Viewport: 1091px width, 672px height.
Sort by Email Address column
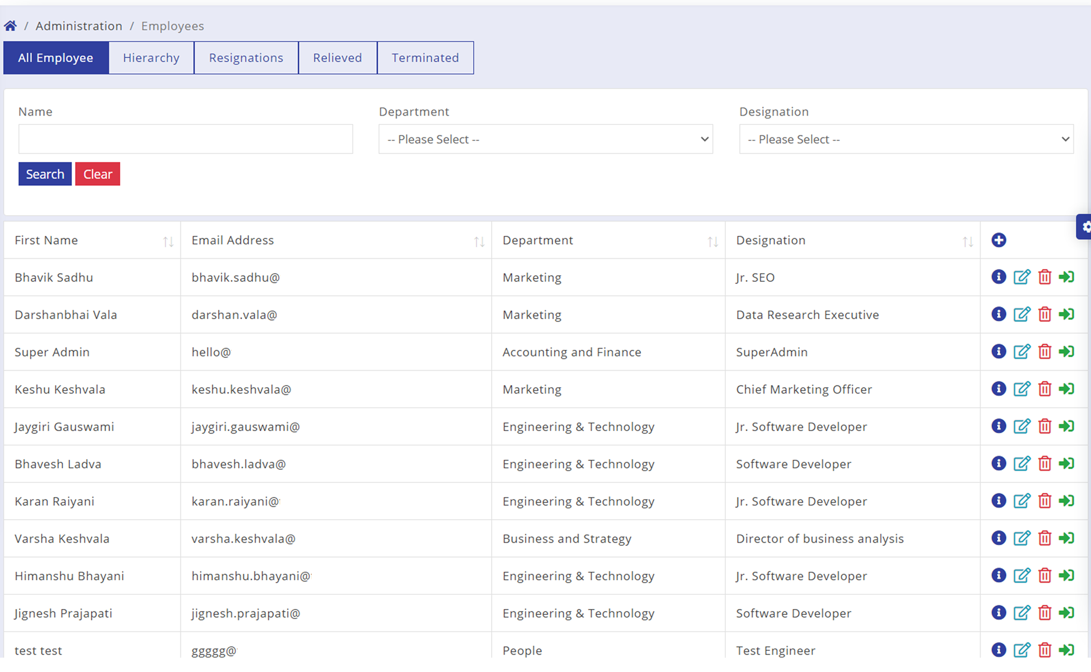click(479, 241)
